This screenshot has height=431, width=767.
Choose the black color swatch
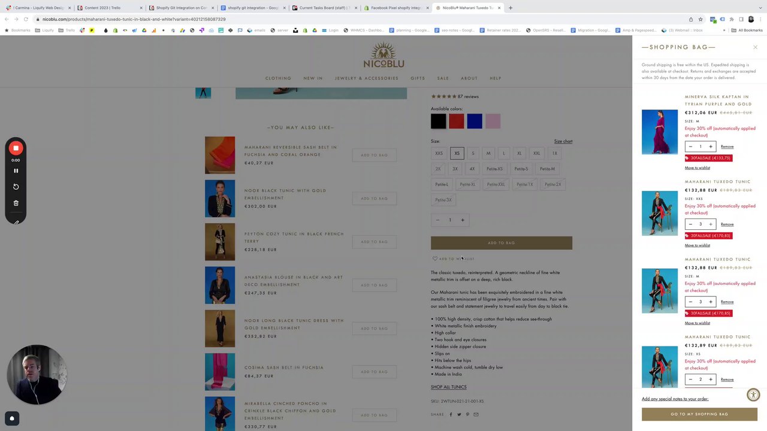(438, 122)
